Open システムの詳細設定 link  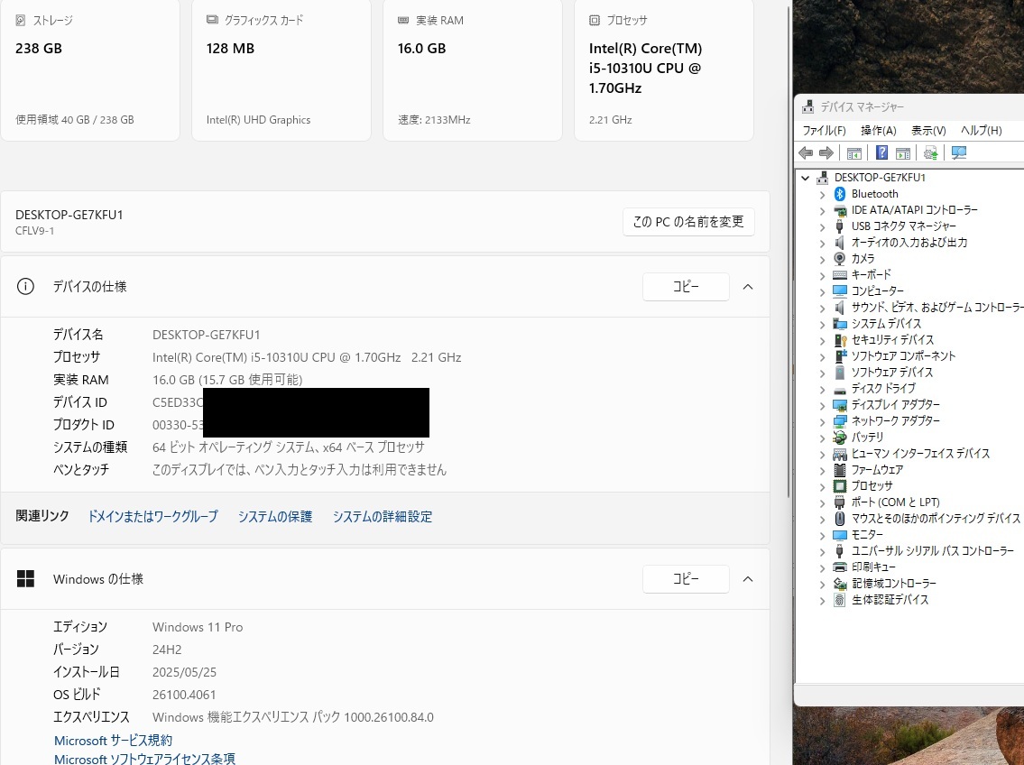(x=382, y=516)
